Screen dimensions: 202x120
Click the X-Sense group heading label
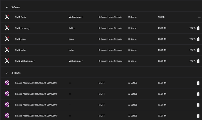tap(16, 7)
